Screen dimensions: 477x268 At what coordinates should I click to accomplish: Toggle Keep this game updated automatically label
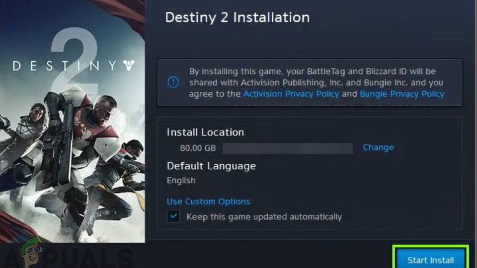tap(264, 217)
